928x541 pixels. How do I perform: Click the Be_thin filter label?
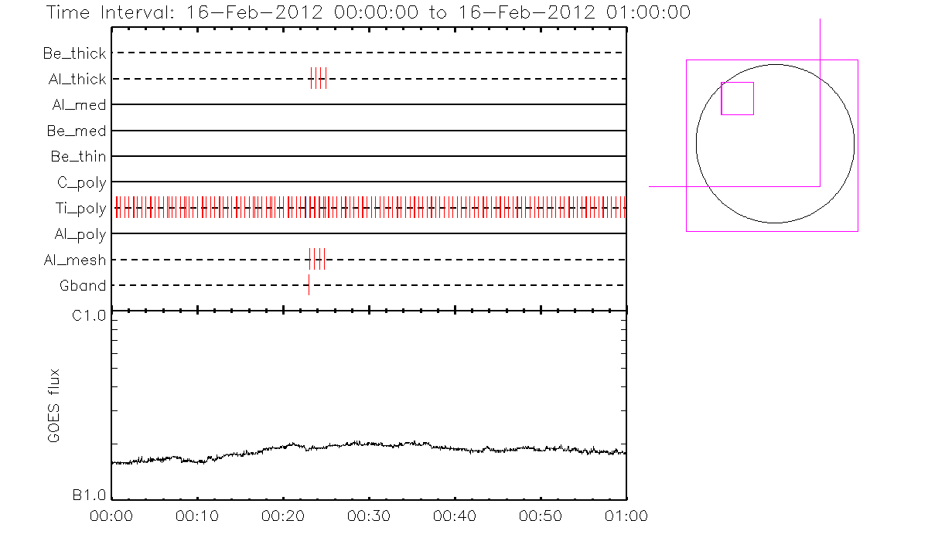coord(78,157)
